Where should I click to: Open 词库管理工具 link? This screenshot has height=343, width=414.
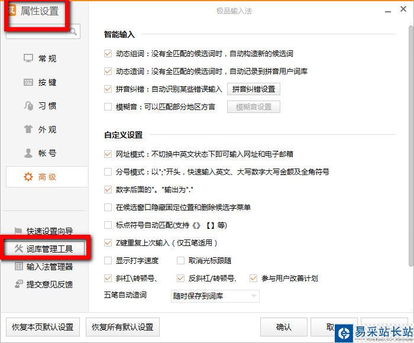tap(50, 249)
